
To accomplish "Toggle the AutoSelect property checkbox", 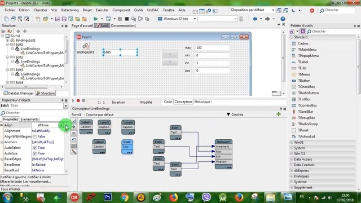I will (x=34, y=148).
